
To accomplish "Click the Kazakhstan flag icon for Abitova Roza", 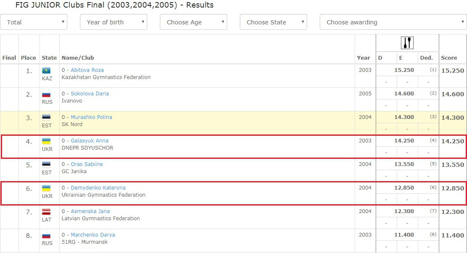I will point(46,71).
